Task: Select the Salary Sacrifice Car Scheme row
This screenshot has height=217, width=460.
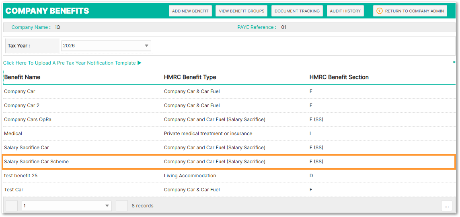Action: [230, 161]
